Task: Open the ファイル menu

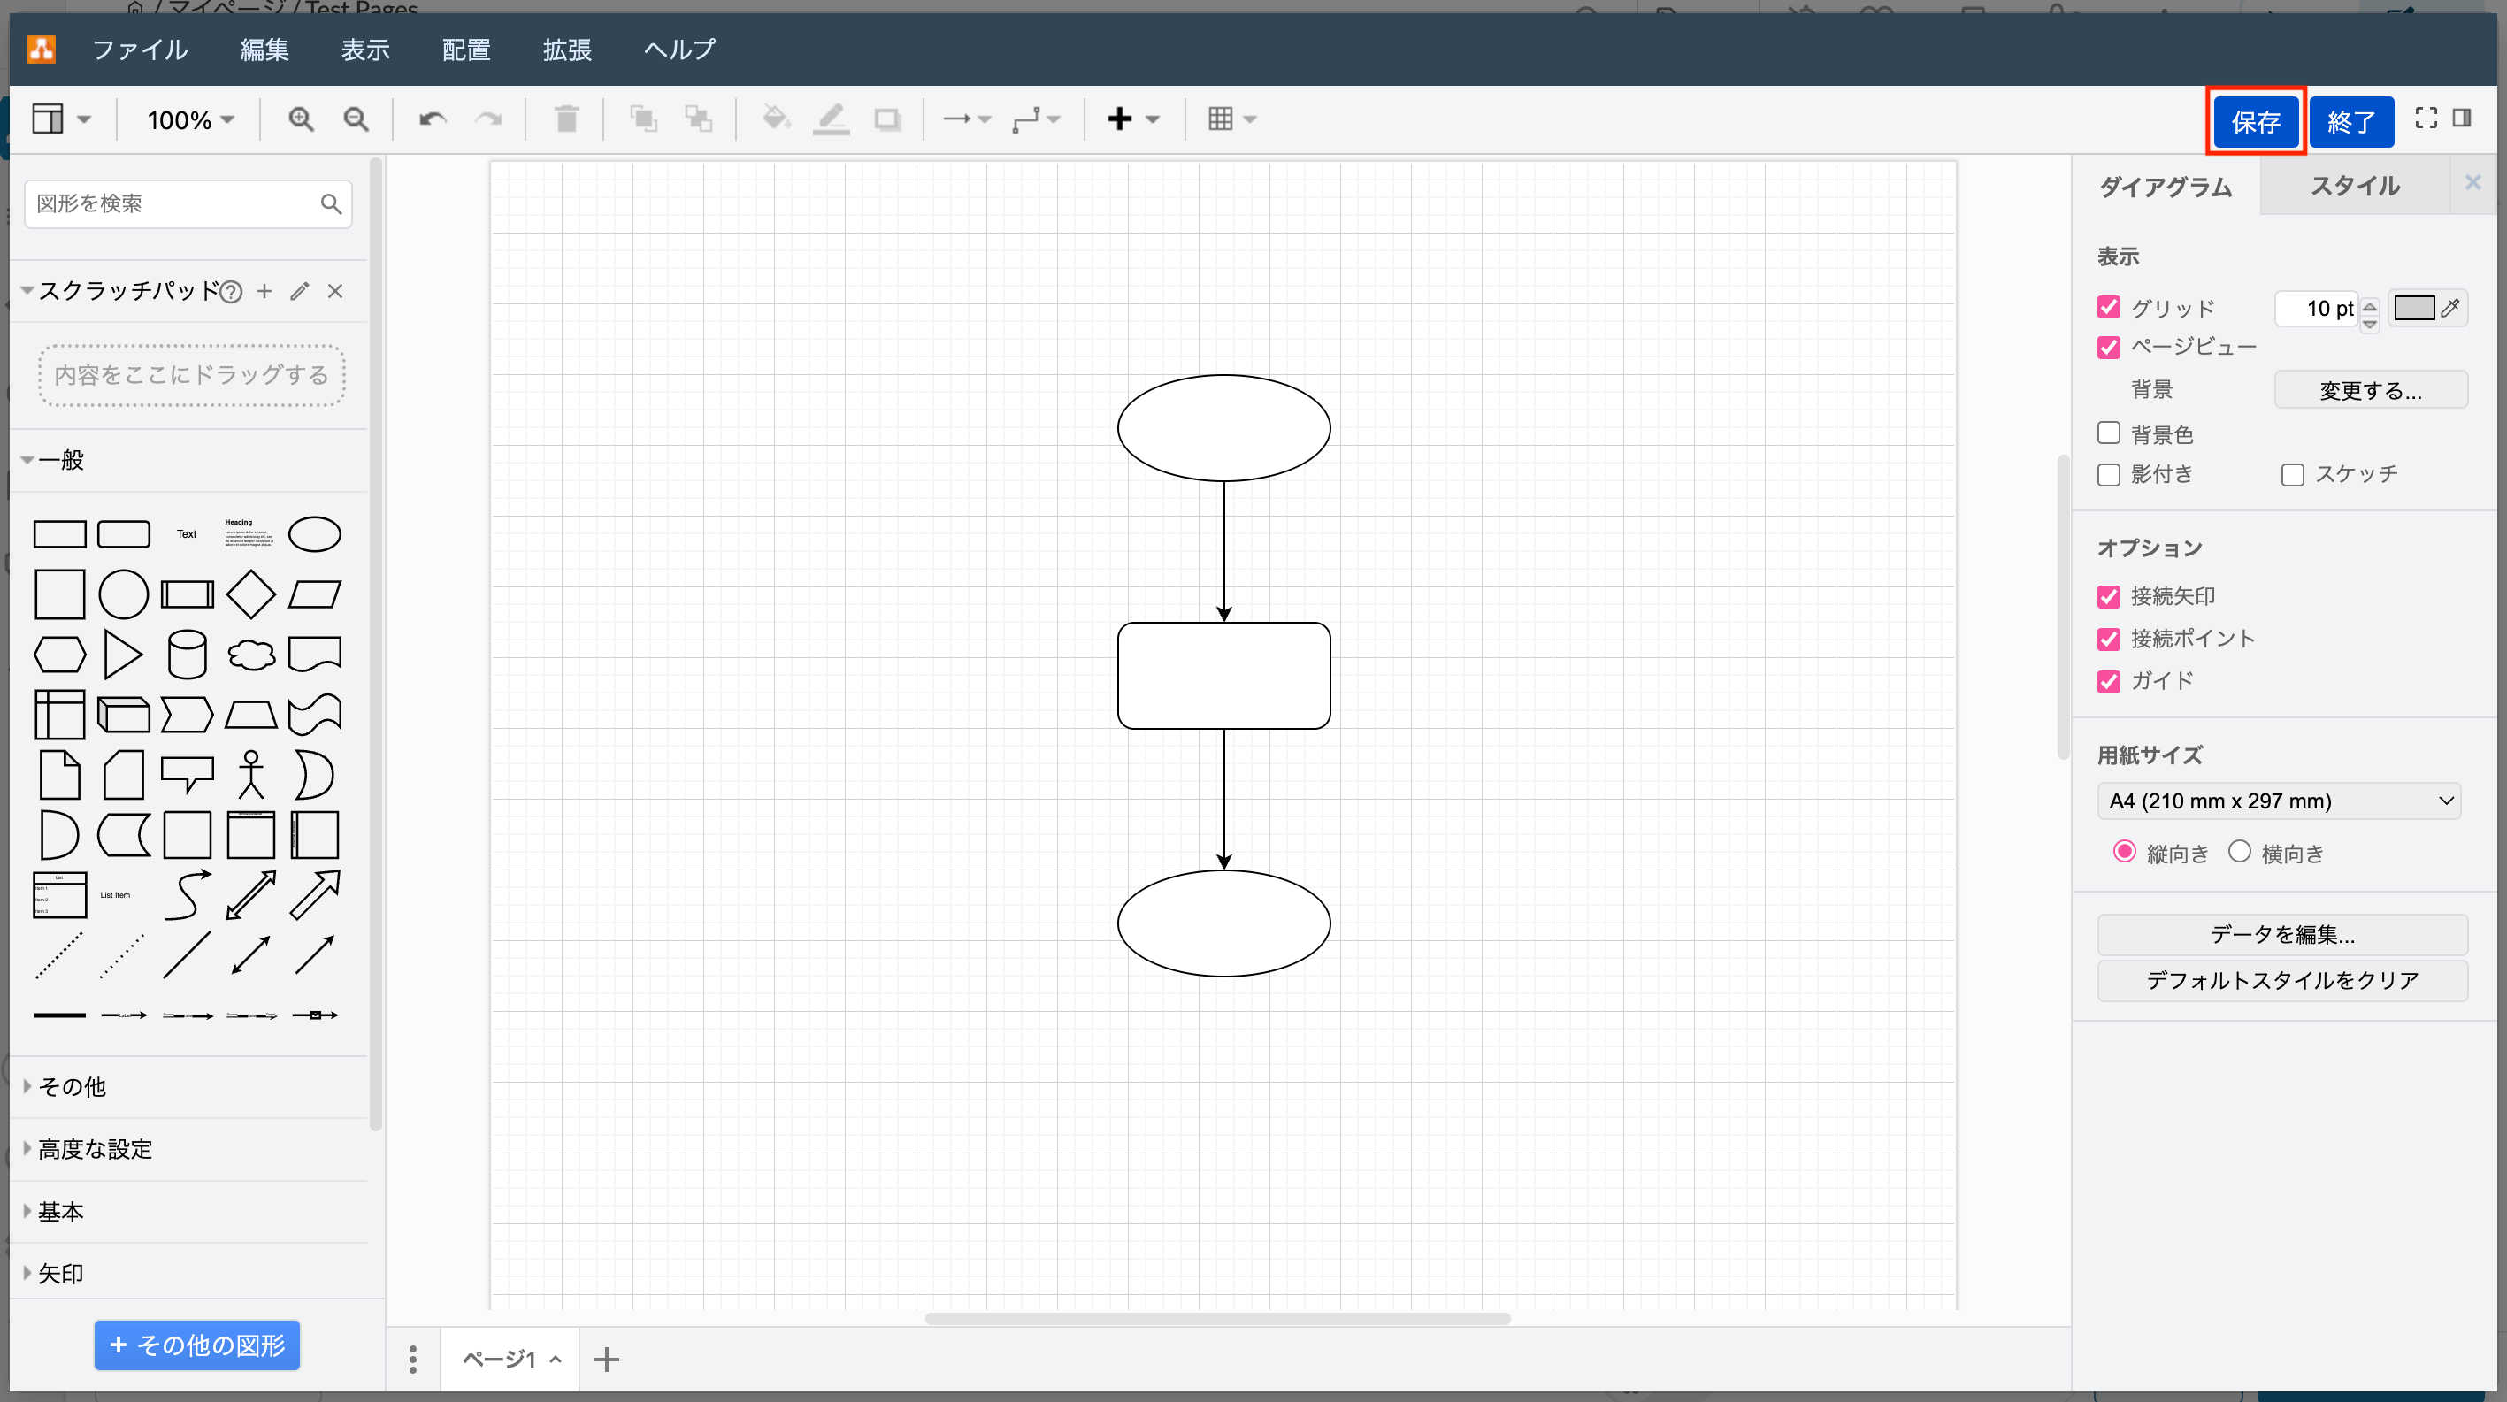Action: click(x=139, y=50)
